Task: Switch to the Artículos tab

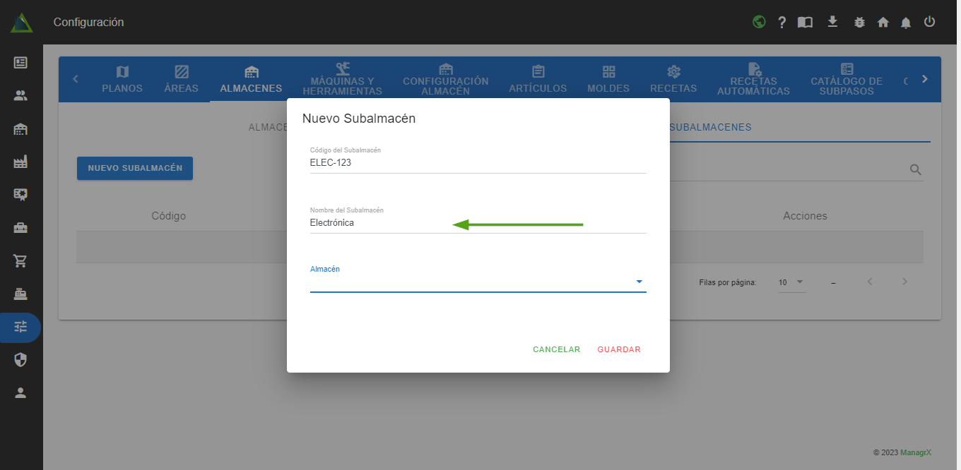Action: [x=538, y=79]
